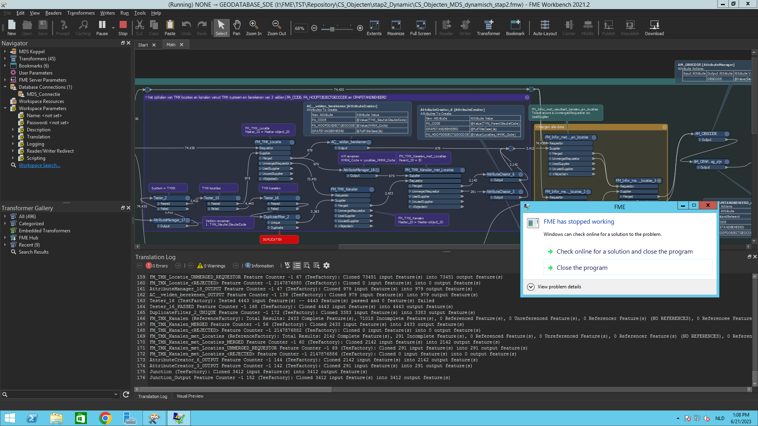Click the Transformer Gallery search field

click(x=60, y=394)
